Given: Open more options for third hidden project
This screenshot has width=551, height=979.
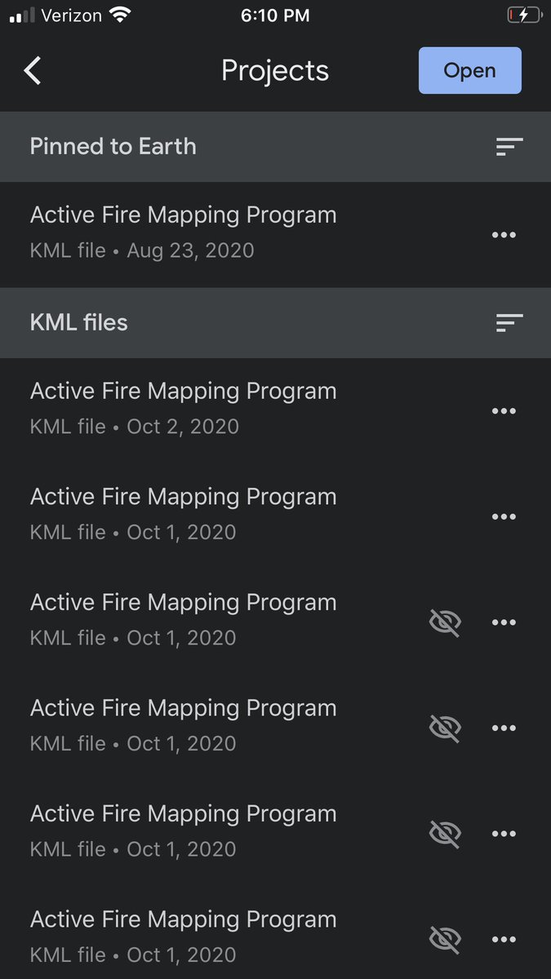Looking at the screenshot, I should pos(504,834).
